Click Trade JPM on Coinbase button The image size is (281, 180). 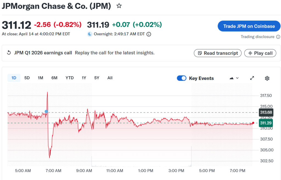pyautogui.click(x=249, y=26)
